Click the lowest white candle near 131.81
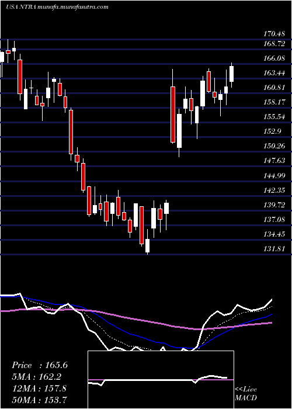Viewport: 292px width, 409px height. click(x=148, y=245)
